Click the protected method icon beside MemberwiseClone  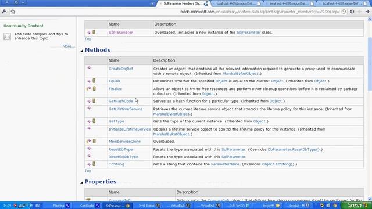88,141
